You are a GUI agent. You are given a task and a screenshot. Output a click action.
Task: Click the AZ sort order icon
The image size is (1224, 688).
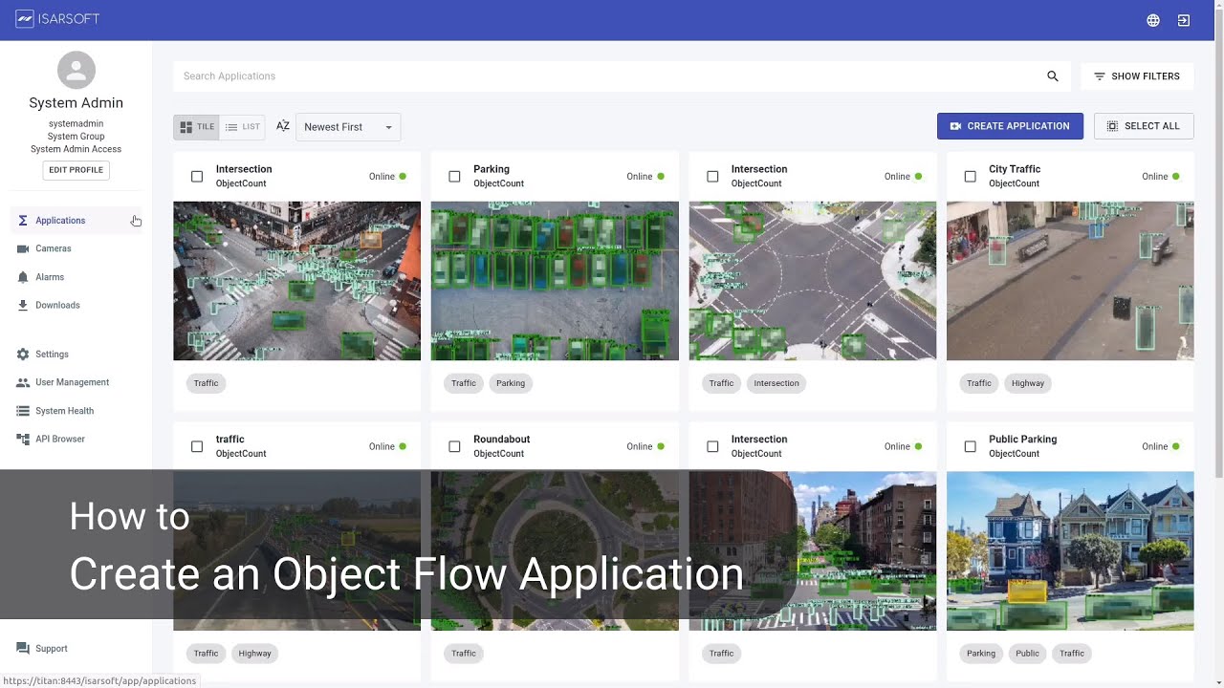pos(283,126)
